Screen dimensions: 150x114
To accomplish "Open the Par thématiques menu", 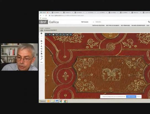I will click(x=125, y=25).
